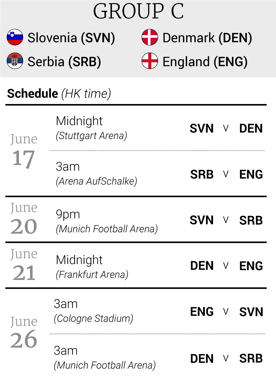Click the England (ENG) team label
276x381 pixels.
pos(205,62)
